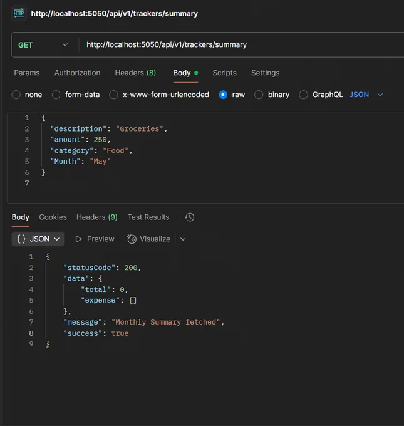Select the request Body tab

(x=185, y=73)
